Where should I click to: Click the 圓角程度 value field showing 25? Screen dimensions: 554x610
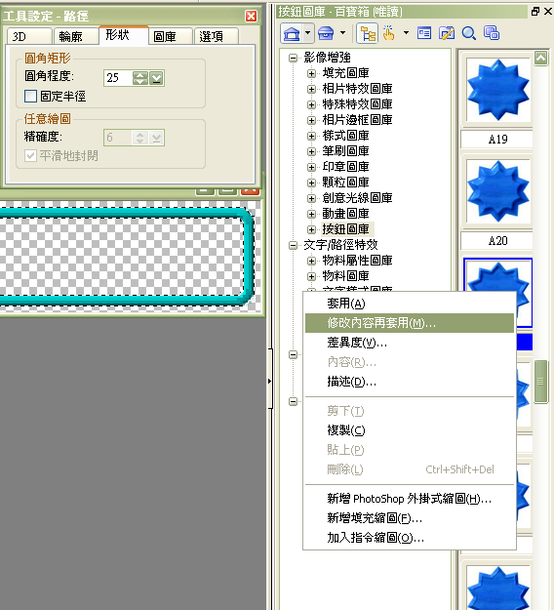118,78
